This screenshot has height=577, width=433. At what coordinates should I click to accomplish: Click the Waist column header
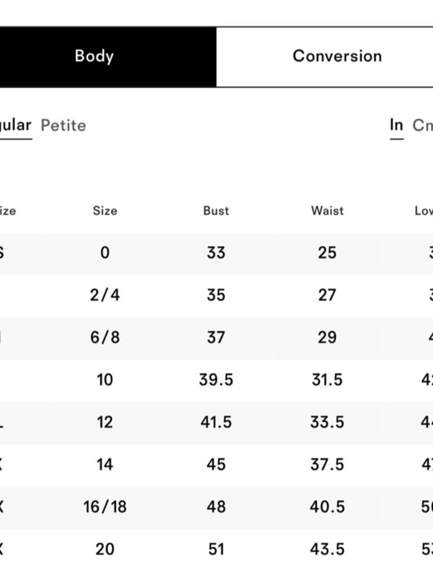[327, 211]
